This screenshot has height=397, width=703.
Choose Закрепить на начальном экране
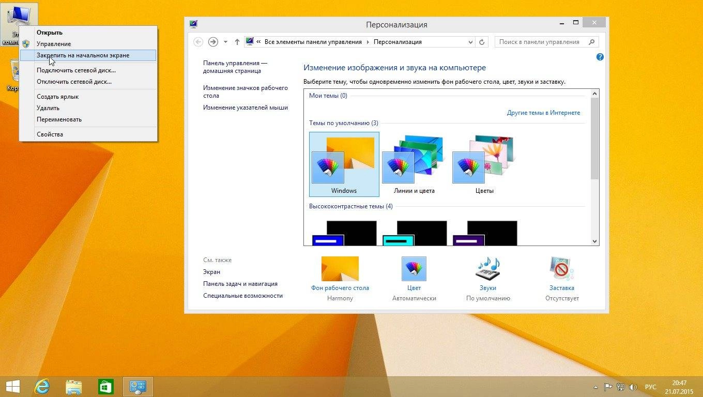[88, 55]
